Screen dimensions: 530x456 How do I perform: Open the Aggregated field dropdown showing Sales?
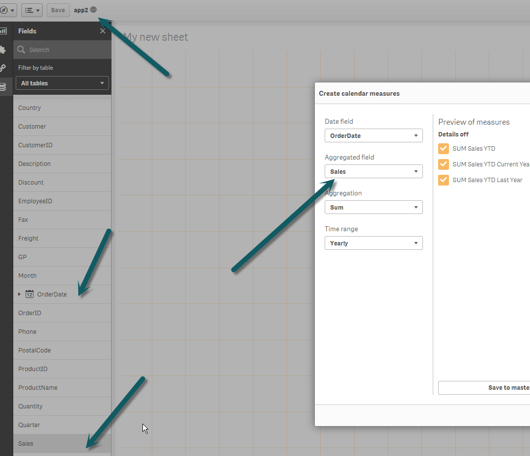(373, 171)
